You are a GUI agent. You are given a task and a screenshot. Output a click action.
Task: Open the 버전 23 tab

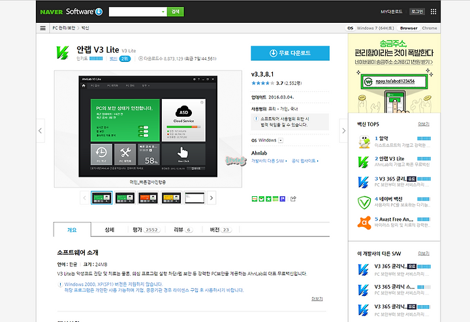(x=221, y=229)
